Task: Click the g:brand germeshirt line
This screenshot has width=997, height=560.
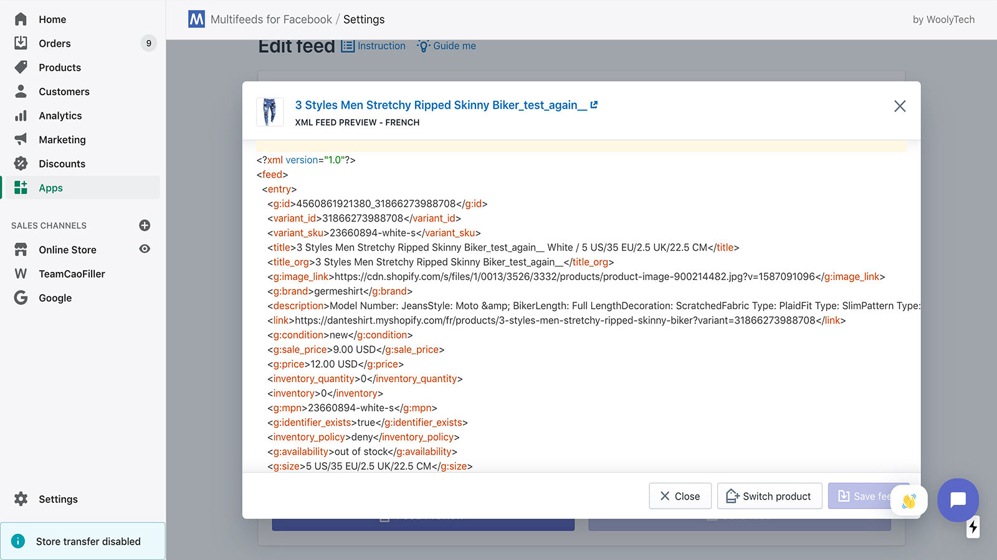Action: (340, 291)
